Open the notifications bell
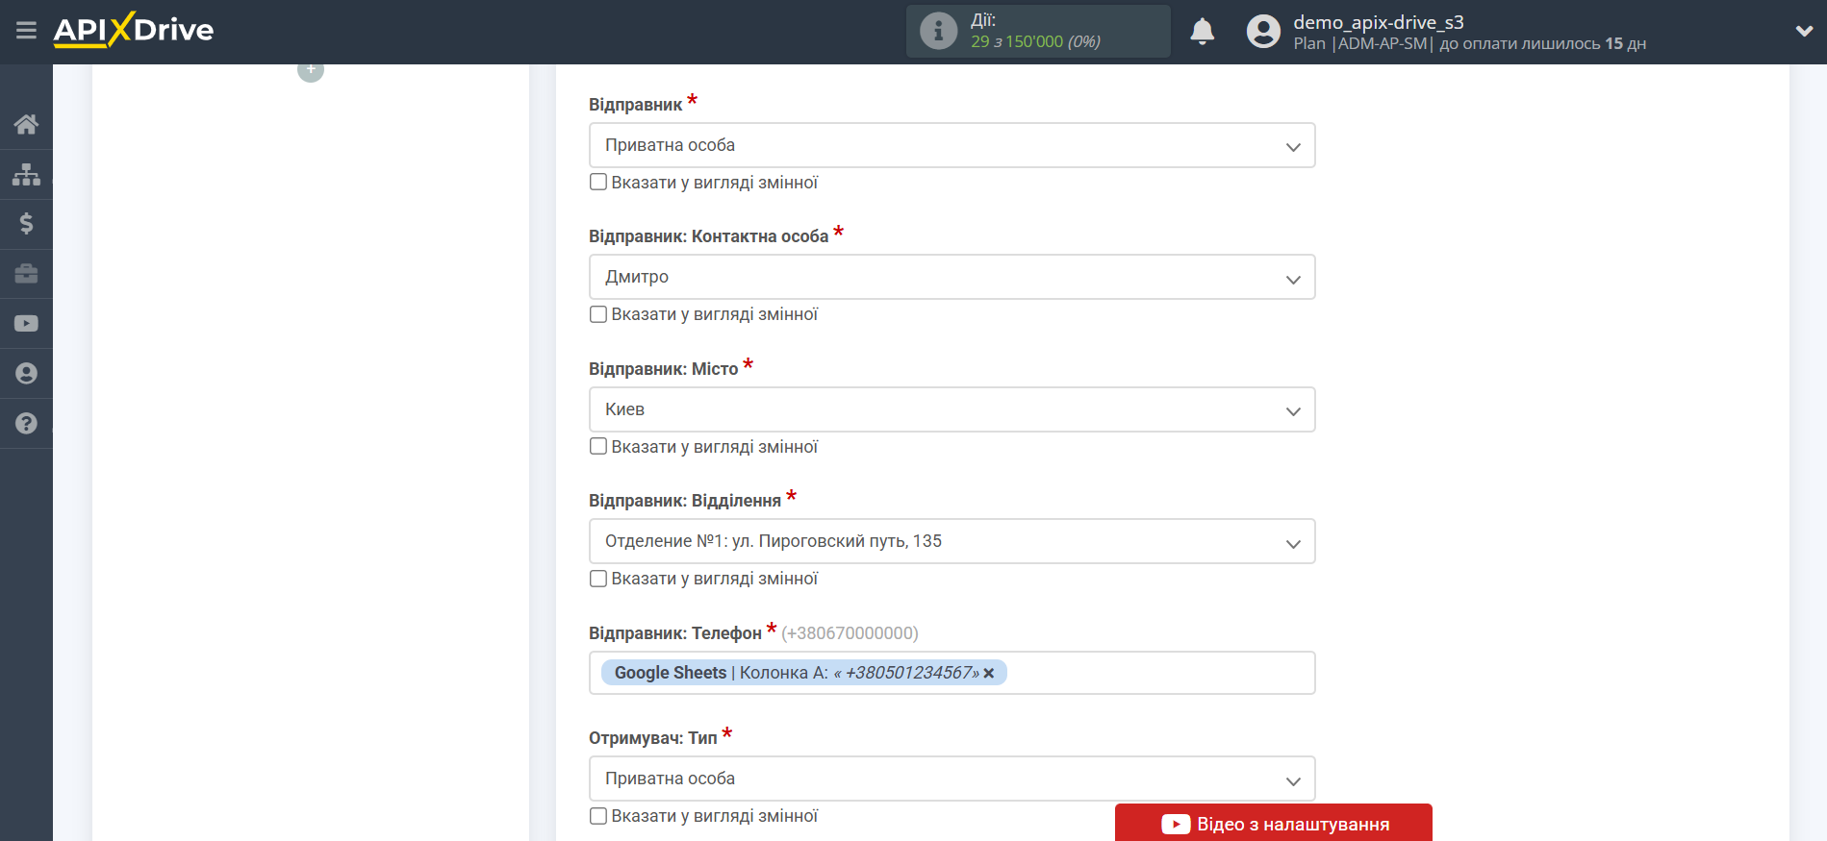 tap(1202, 32)
